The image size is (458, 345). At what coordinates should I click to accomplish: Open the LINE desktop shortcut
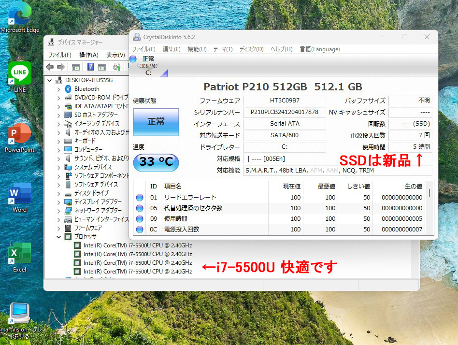click(x=20, y=77)
